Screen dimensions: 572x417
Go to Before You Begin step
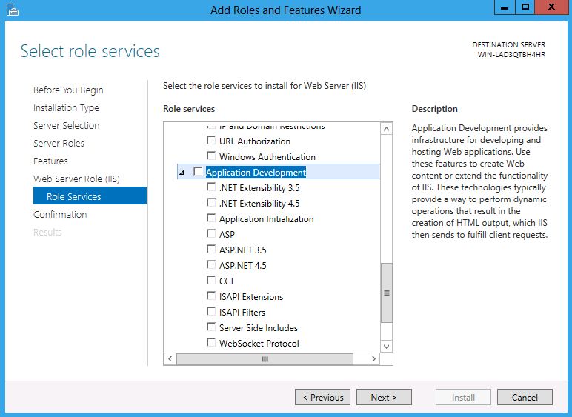pyautogui.click(x=68, y=90)
